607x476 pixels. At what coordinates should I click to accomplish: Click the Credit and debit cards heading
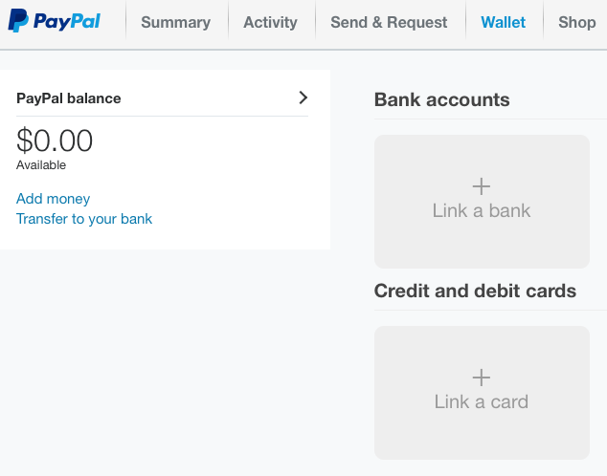tap(475, 291)
